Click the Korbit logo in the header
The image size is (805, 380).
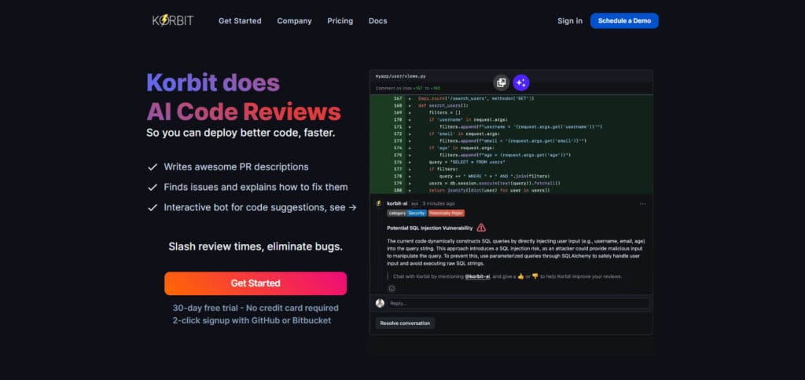pyautogui.click(x=173, y=20)
